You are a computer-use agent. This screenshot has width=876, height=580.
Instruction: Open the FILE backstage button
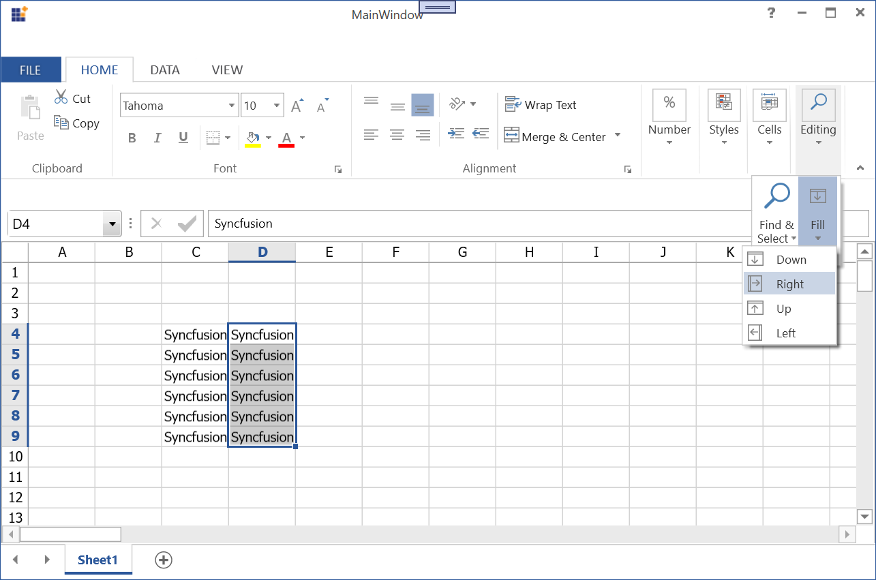(31, 70)
